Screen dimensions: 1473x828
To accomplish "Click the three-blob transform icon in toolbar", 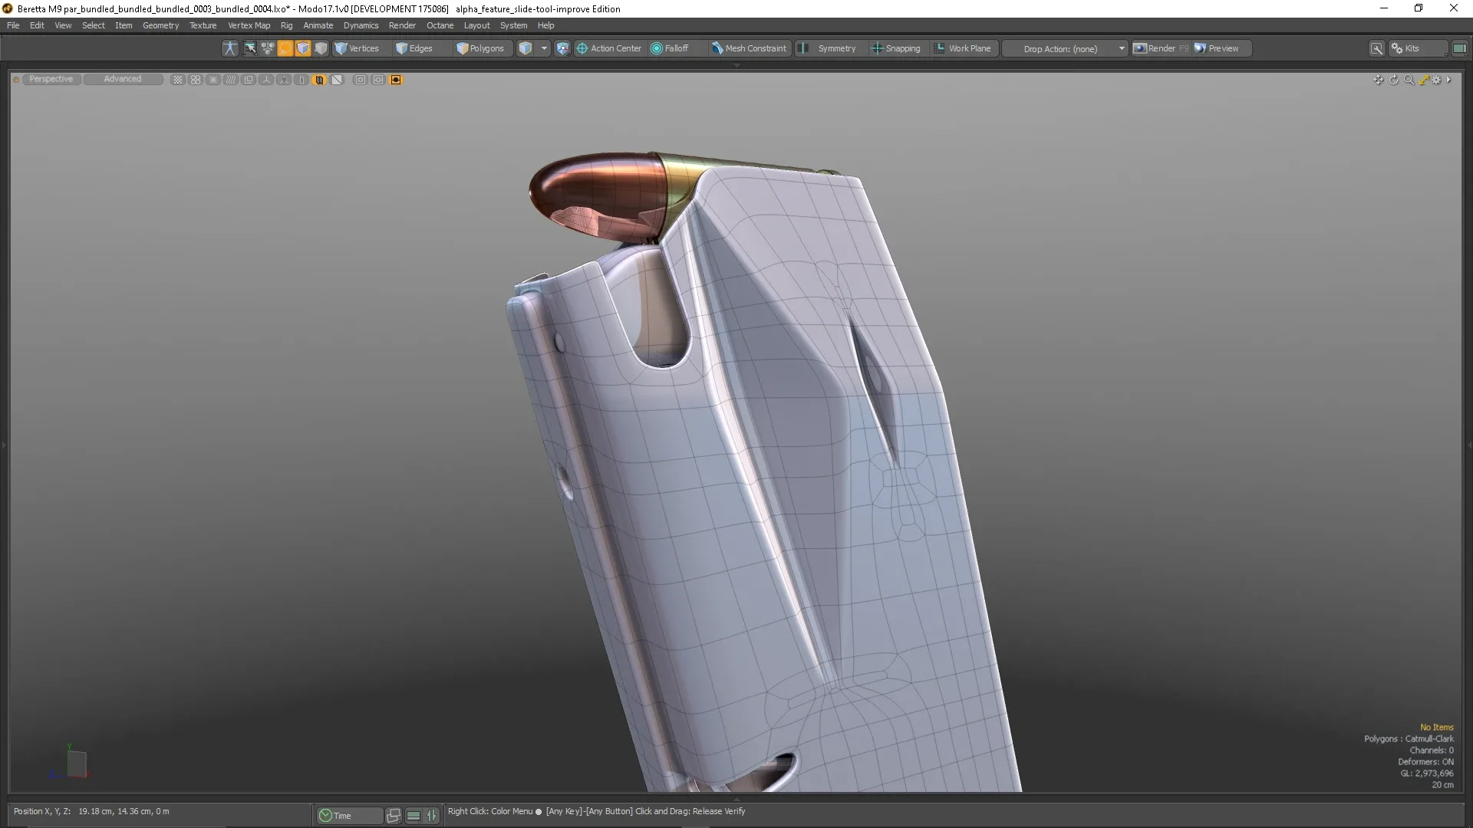I will click(x=268, y=48).
